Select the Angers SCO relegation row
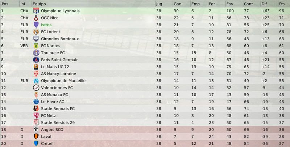The height and width of the screenshot is (147, 290). click(x=145, y=130)
